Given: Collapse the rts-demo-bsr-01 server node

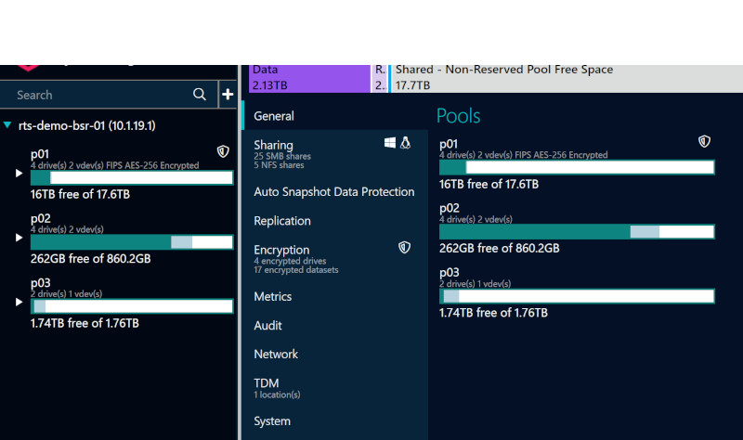Looking at the screenshot, I should 7,125.
